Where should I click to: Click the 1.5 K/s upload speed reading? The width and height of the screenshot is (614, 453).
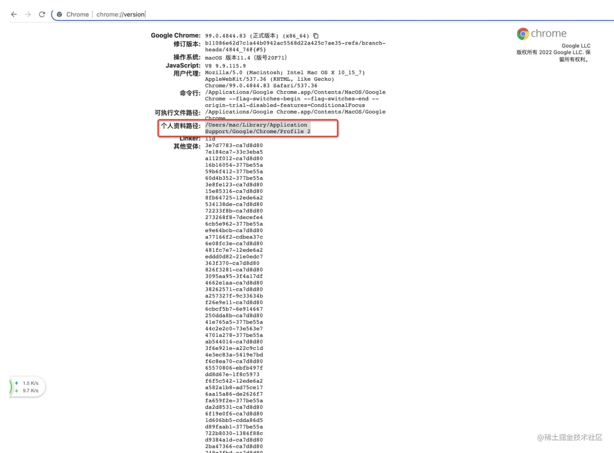(x=30, y=383)
